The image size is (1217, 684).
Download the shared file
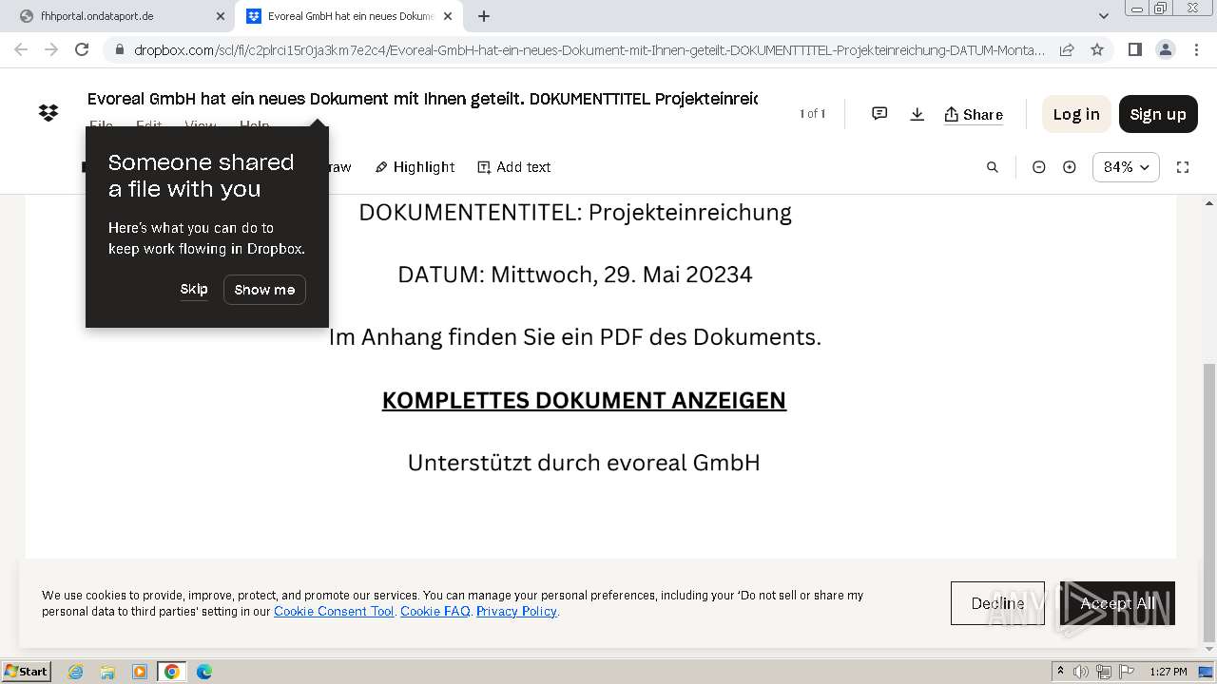coord(917,114)
